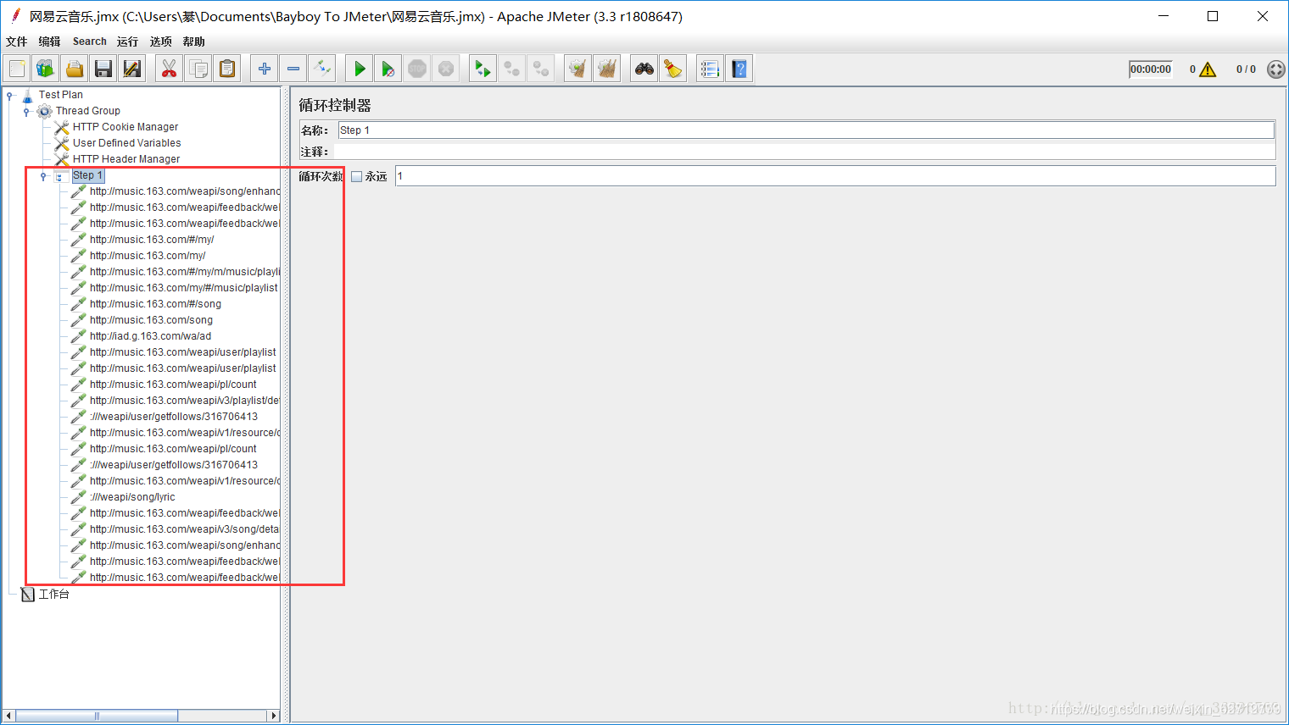Screen dimensions: 1289x725
Task: Click the tree panel's horizontal scrollbar thumb
Action: click(97, 716)
